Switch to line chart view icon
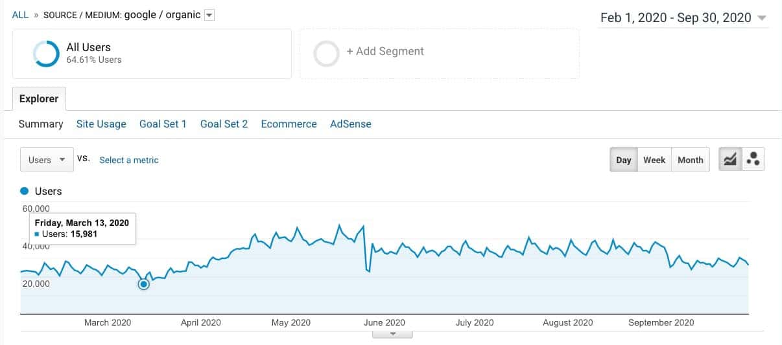Image resolution: width=782 pixels, height=345 pixels. tap(730, 160)
